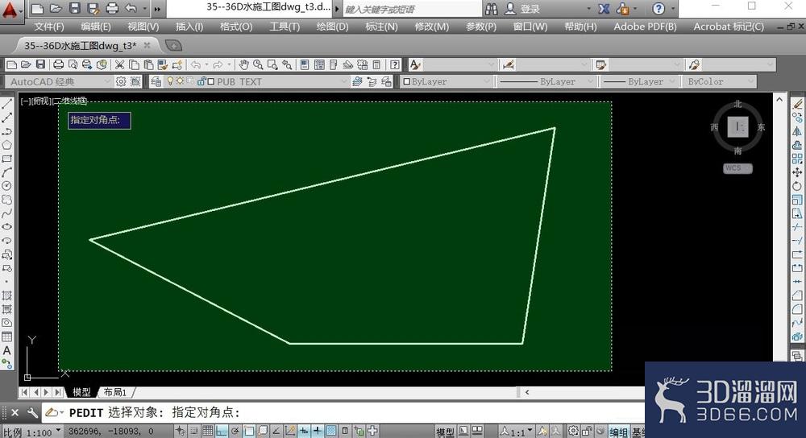Click the Zoom Realtime magnifier icon
Screen dimensions: 806x438
pyautogui.click(x=258, y=64)
